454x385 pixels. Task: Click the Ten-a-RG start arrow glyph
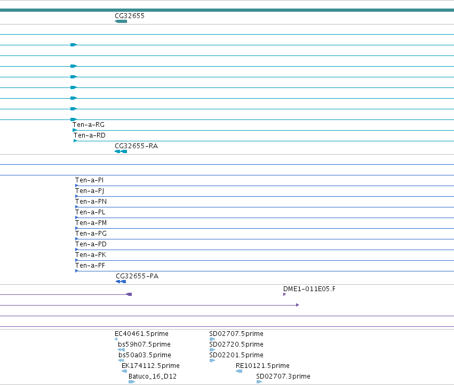click(x=75, y=130)
